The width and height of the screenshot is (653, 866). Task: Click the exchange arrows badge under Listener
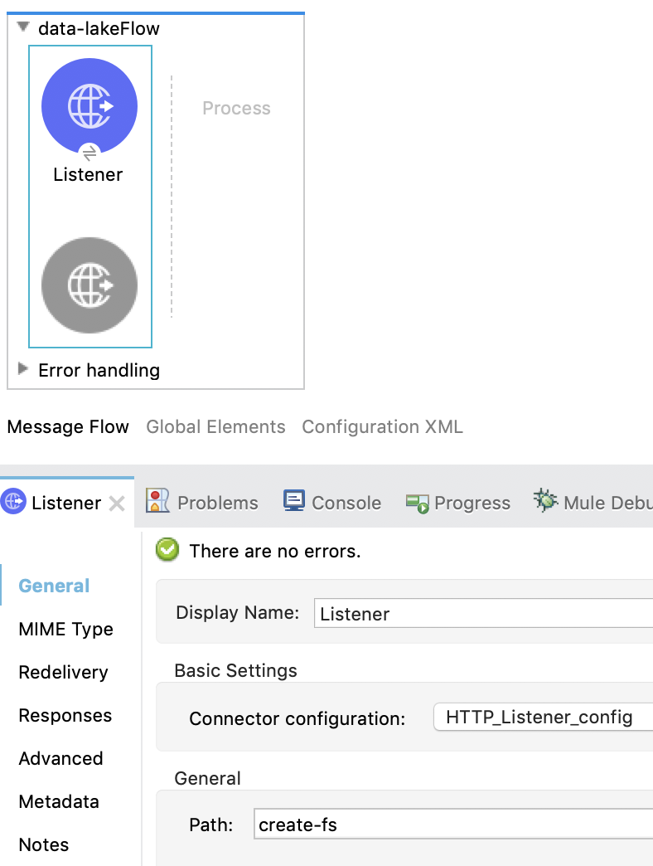point(89,152)
